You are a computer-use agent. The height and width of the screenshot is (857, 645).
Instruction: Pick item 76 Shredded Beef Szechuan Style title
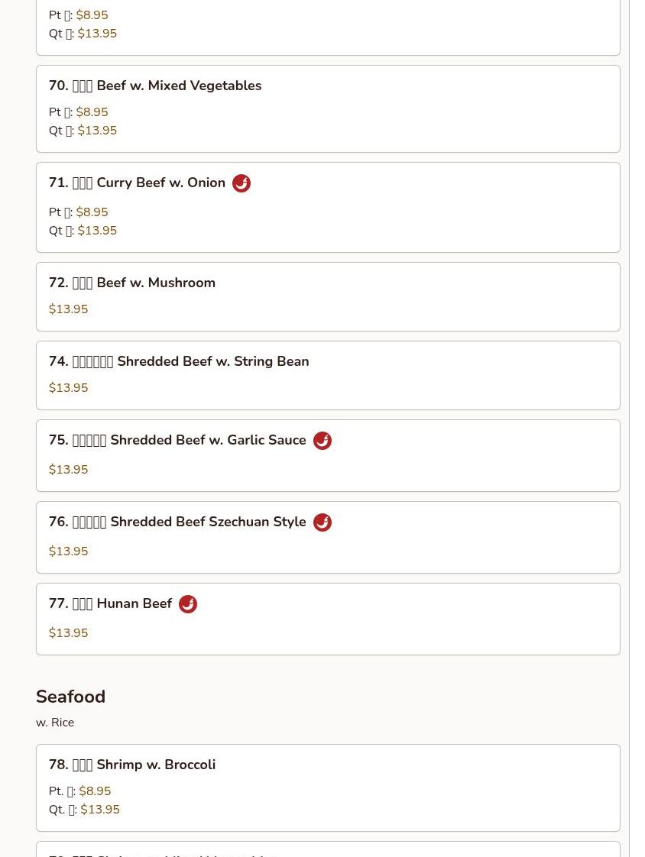[177, 522]
